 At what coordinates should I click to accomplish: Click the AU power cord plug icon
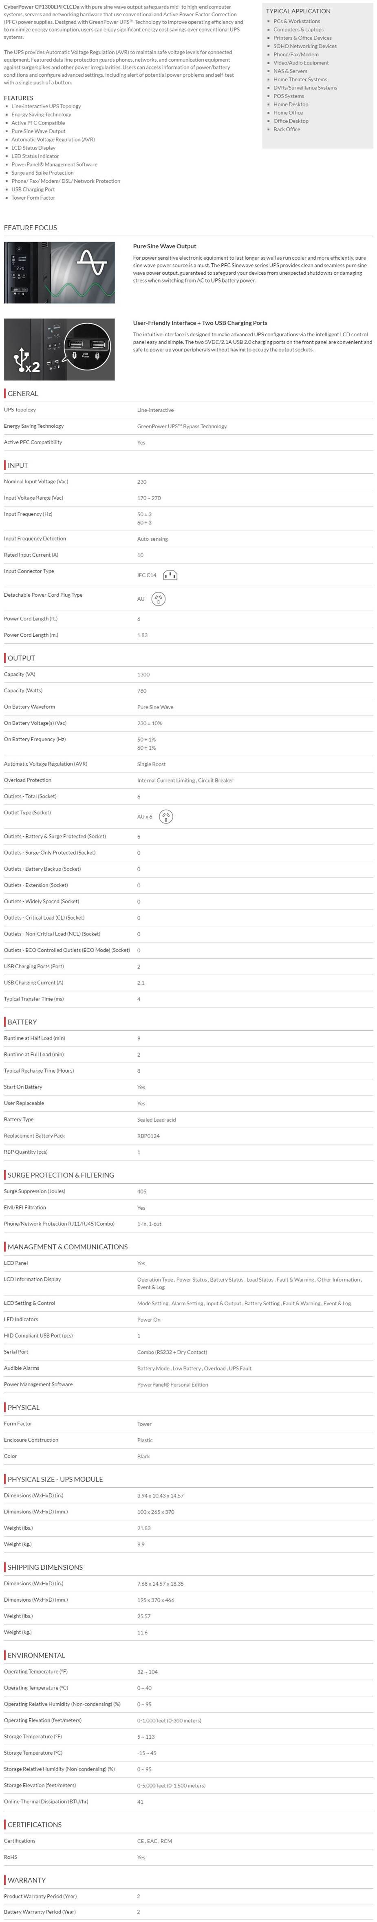(158, 598)
